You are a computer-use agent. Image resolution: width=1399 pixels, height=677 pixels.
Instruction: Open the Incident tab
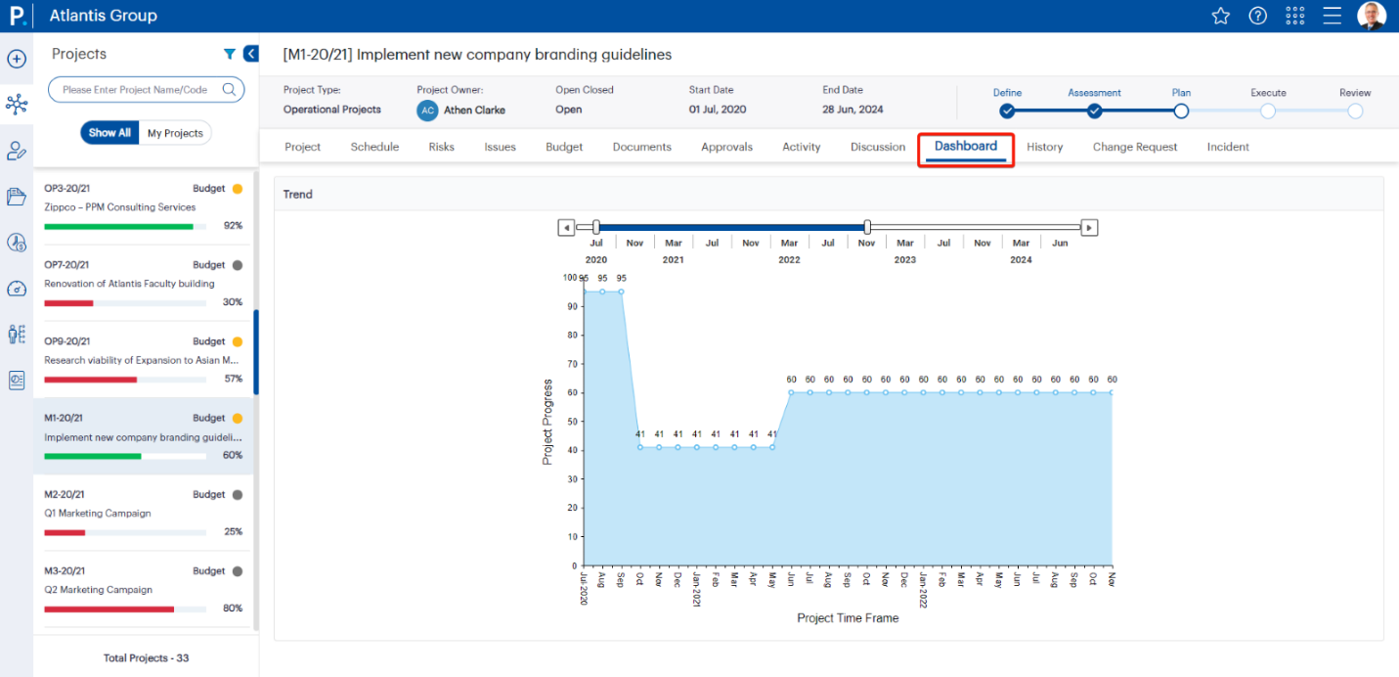(x=1228, y=147)
